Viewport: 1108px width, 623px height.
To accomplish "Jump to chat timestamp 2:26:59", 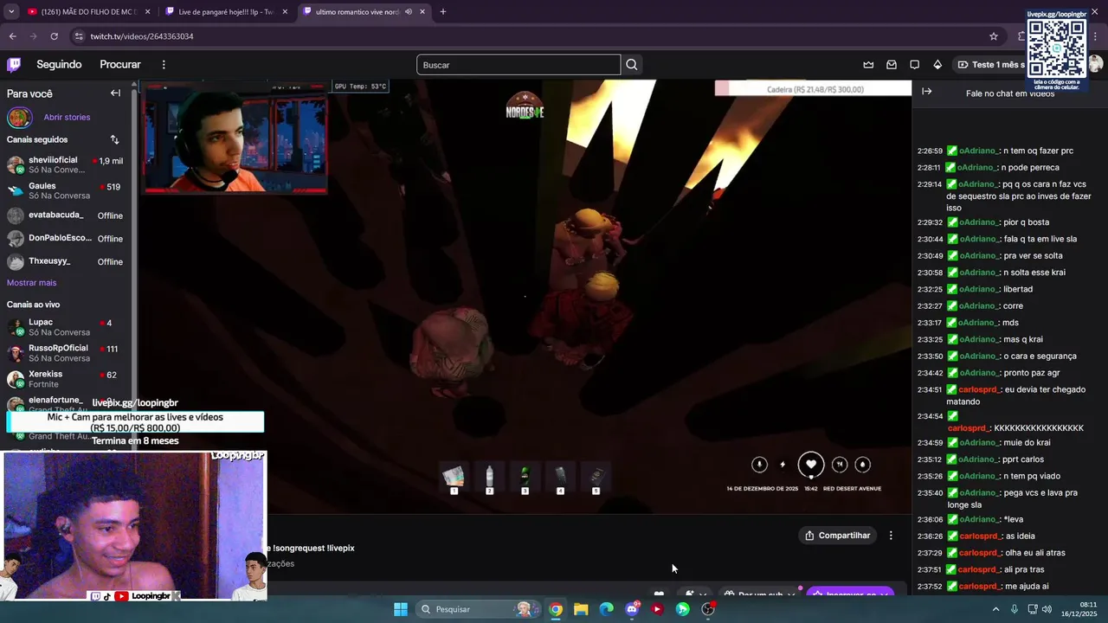I will point(930,151).
